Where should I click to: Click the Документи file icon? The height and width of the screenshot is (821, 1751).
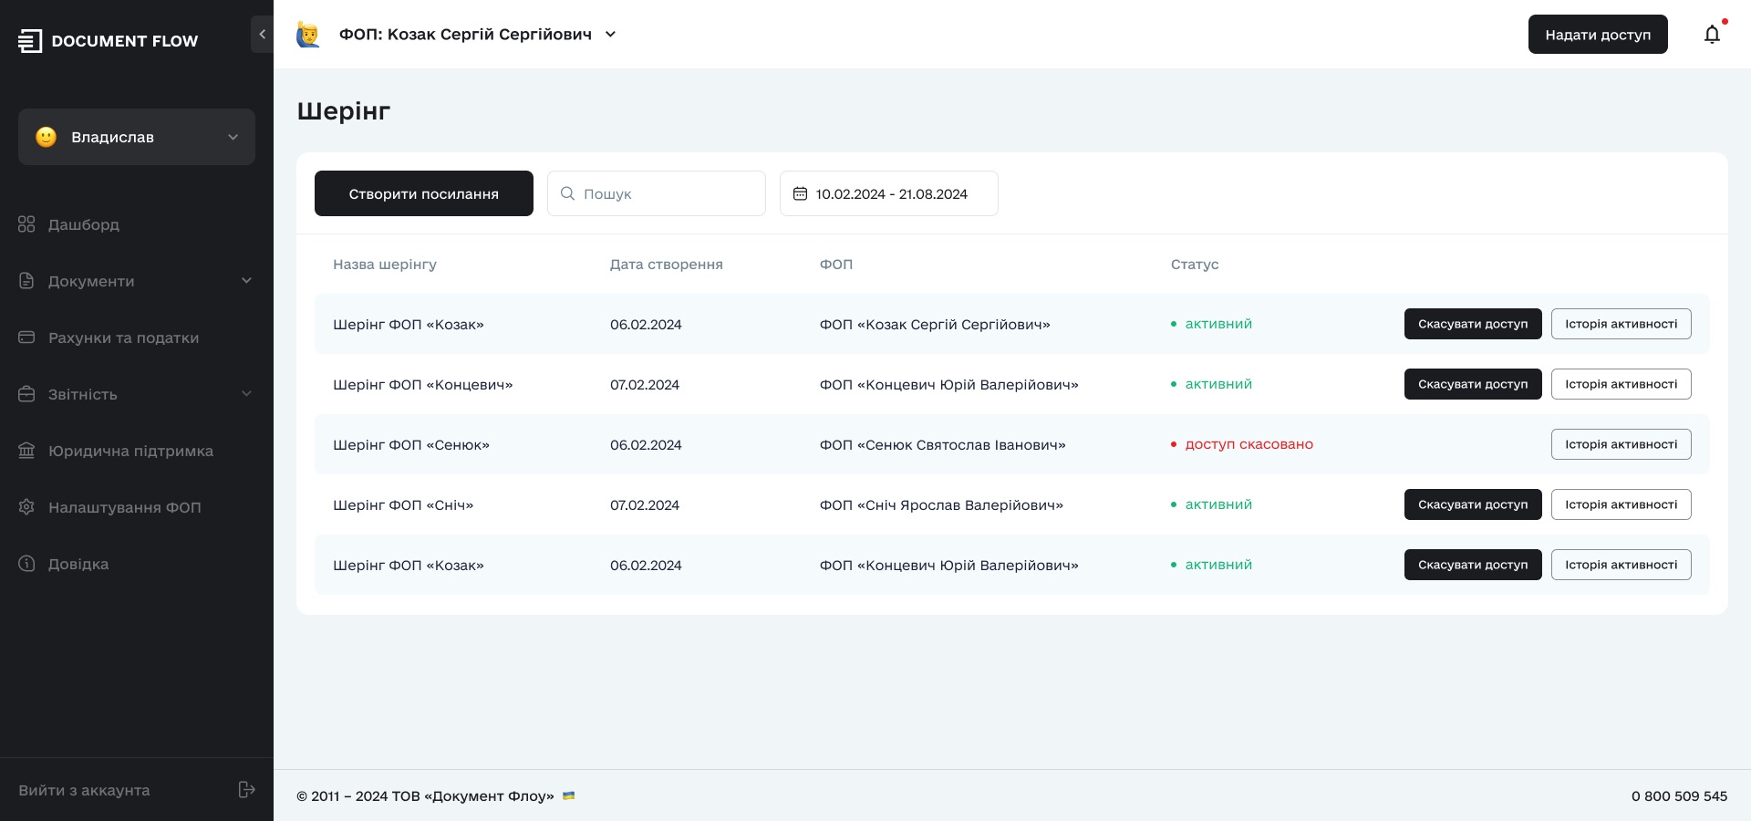click(x=26, y=281)
